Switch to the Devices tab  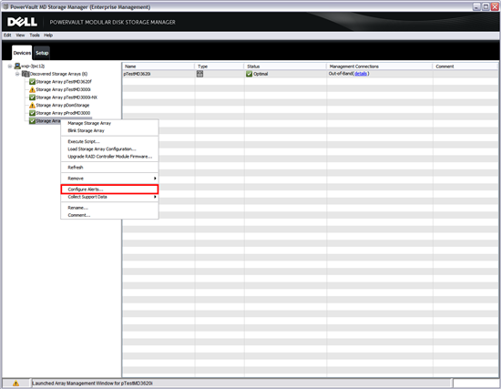22,53
